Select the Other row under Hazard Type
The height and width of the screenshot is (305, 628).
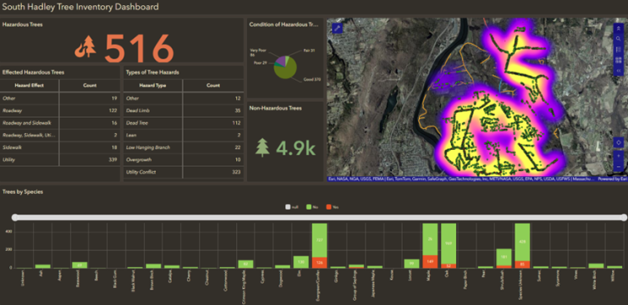[x=184, y=98]
